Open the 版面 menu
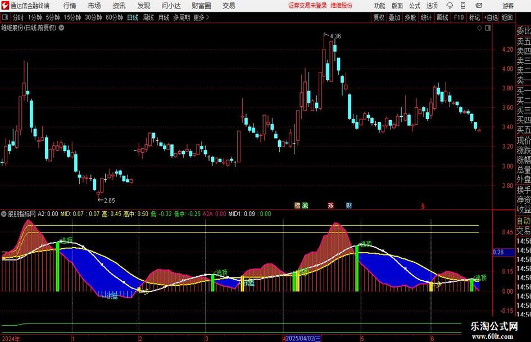Screen dimensions: 531x342 click(x=397, y=6)
